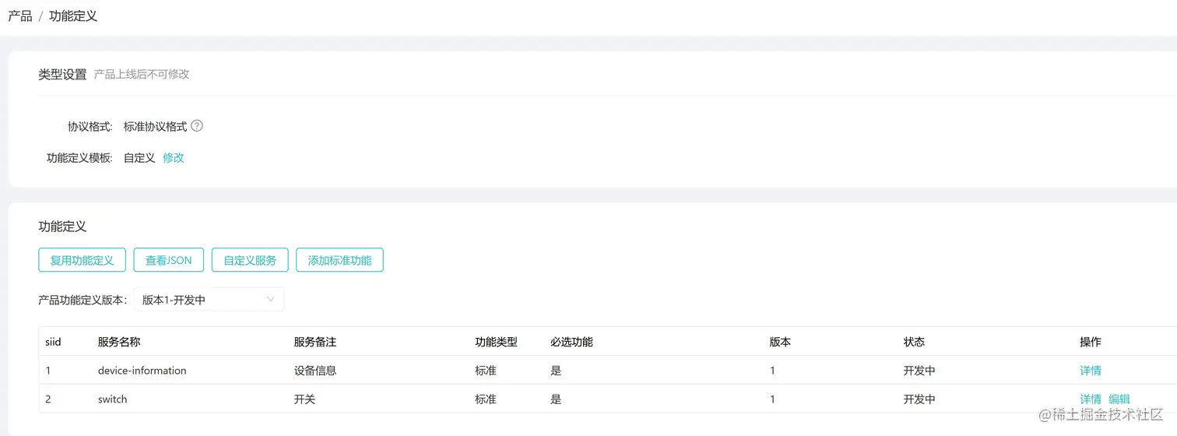Viewport: 1177px width, 436px height.
Task: Click the help icon beside 标准协议格式
Action: pyautogui.click(x=197, y=126)
